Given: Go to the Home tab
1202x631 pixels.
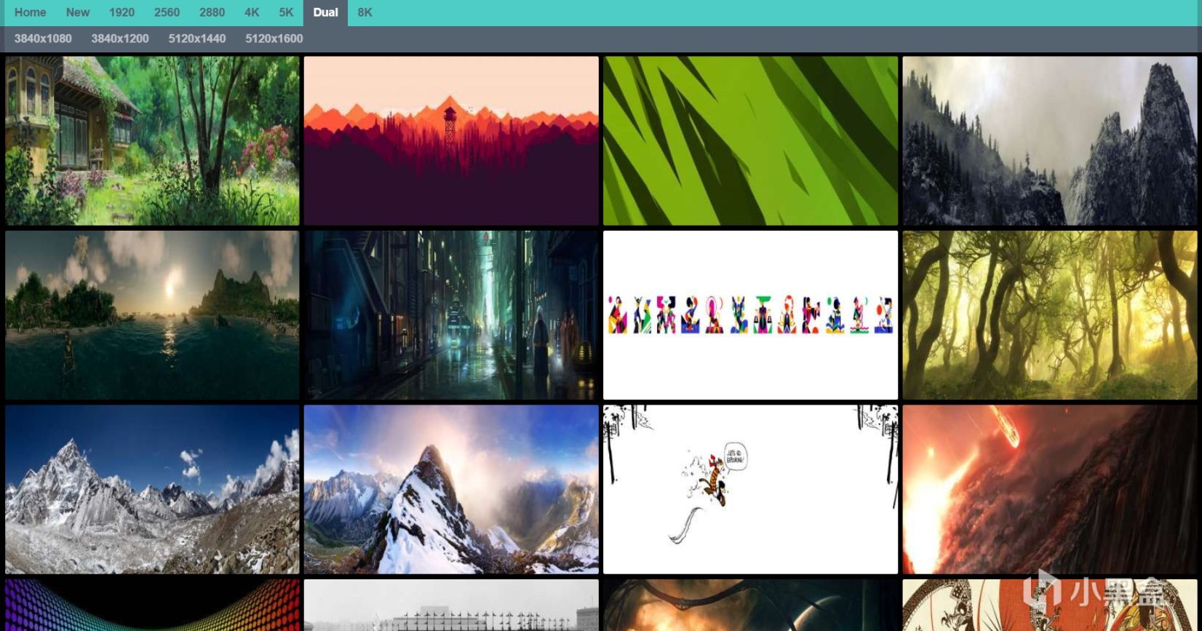Looking at the screenshot, I should [x=30, y=12].
